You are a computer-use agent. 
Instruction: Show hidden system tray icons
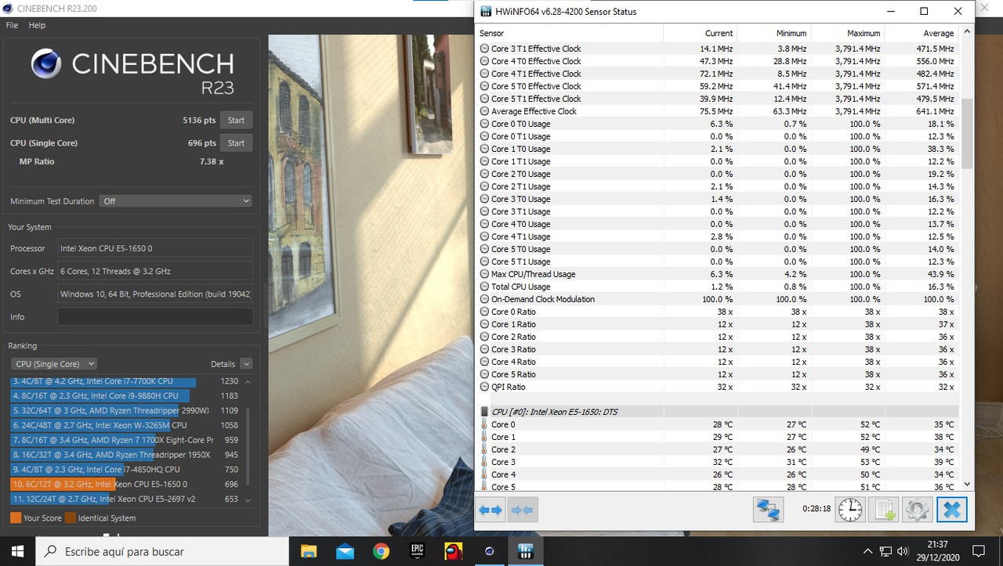[x=867, y=551]
